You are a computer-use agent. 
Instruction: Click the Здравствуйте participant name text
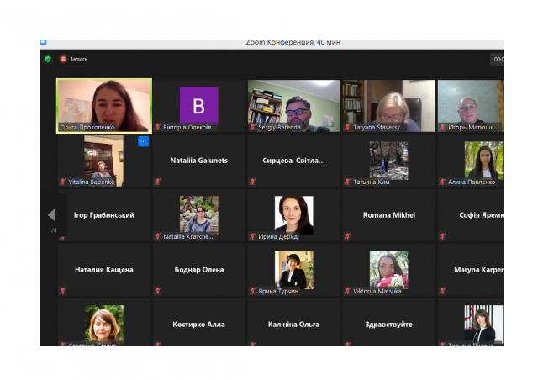point(388,325)
